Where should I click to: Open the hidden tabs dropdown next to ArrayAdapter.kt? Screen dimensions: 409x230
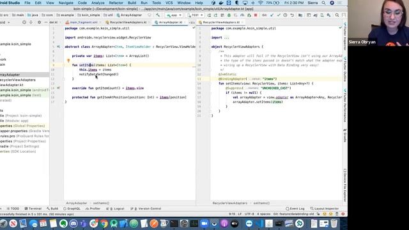192,22
